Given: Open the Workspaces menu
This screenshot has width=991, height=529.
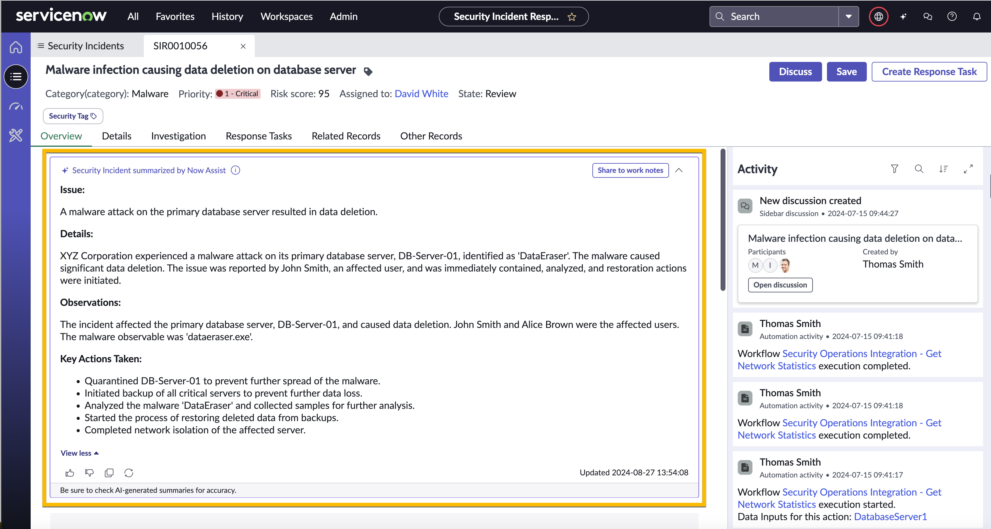Looking at the screenshot, I should [287, 17].
